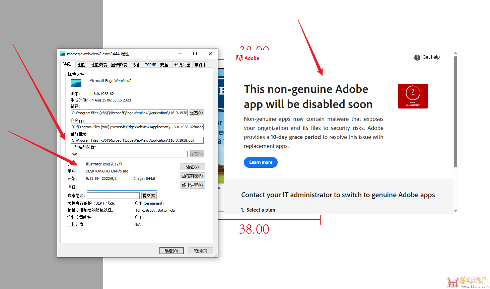Click the Image: 64-bit text
This screenshot has height=289, width=490.
coord(144,178)
